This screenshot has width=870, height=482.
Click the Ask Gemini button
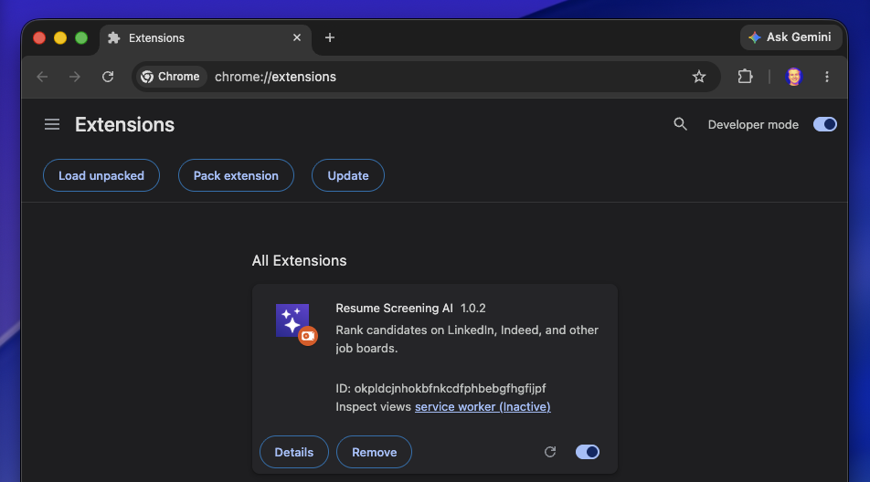click(x=790, y=37)
